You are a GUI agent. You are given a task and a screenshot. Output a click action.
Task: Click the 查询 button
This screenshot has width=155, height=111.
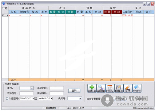tap(74, 91)
